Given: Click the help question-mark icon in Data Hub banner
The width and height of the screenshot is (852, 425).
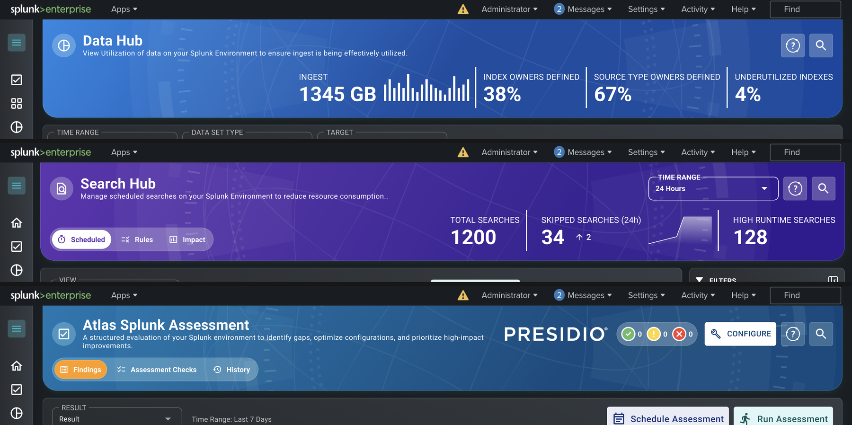Looking at the screenshot, I should 793,45.
